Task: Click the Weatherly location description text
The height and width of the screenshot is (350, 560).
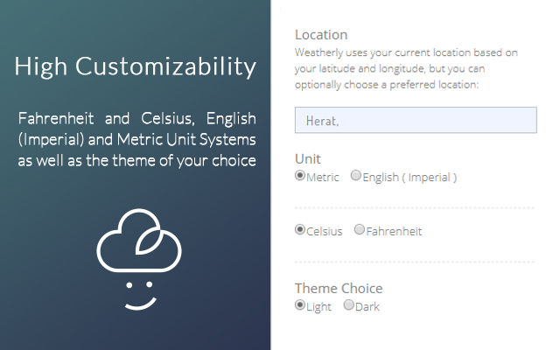Action: tap(406, 69)
